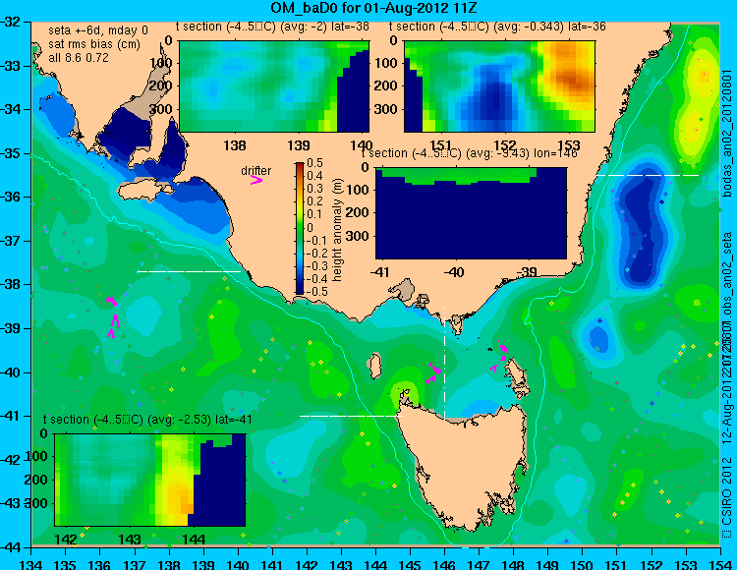This screenshot has height=570, width=737.
Task: Click the "143" axis label in lat=-41 inset
Action: point(130,539)
